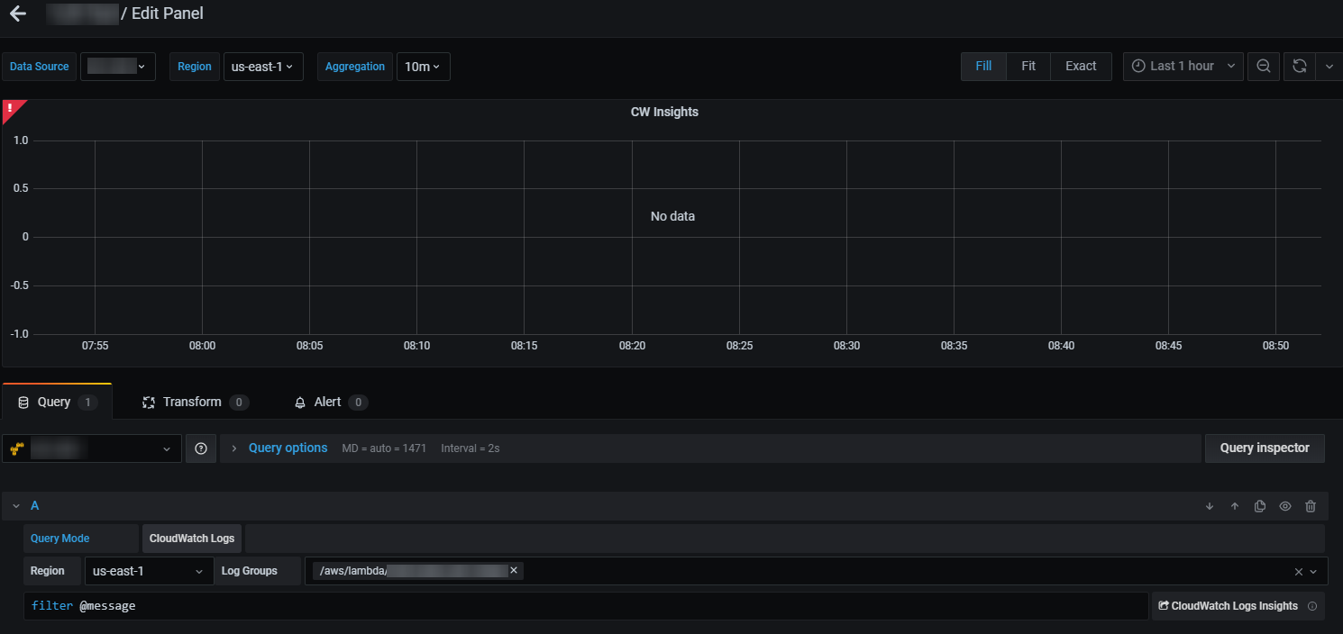Click the Last 1 hour time picker
The width and height of the screenshot is (1343, 634).
point(1182,66)
